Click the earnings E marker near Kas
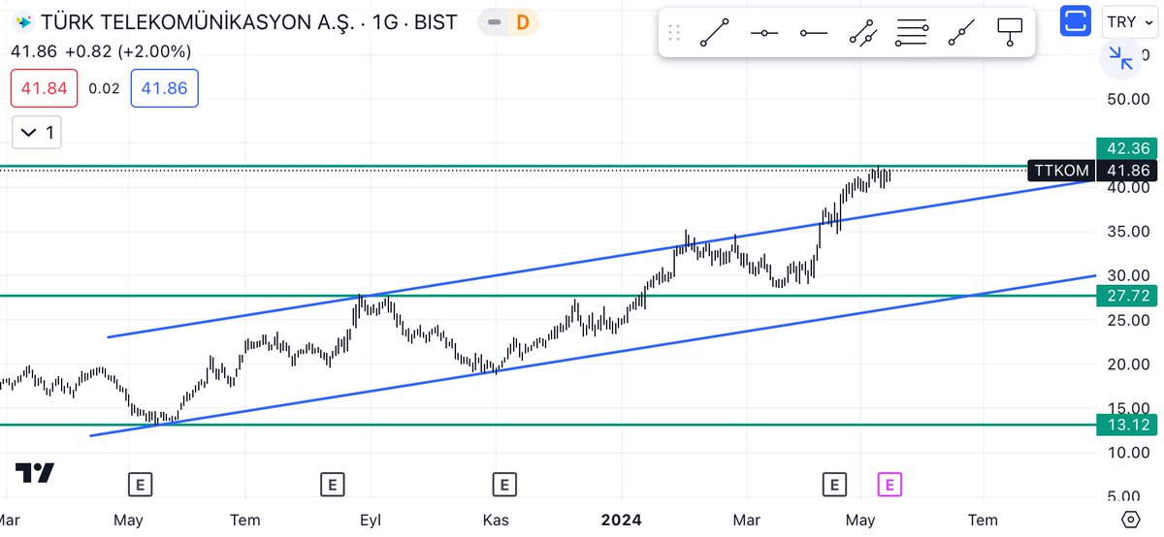The image size is (1164, 537). click(x=503, y=483)
